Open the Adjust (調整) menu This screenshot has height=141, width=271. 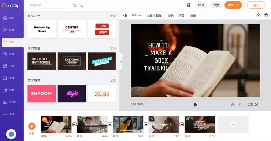(181, 16)
